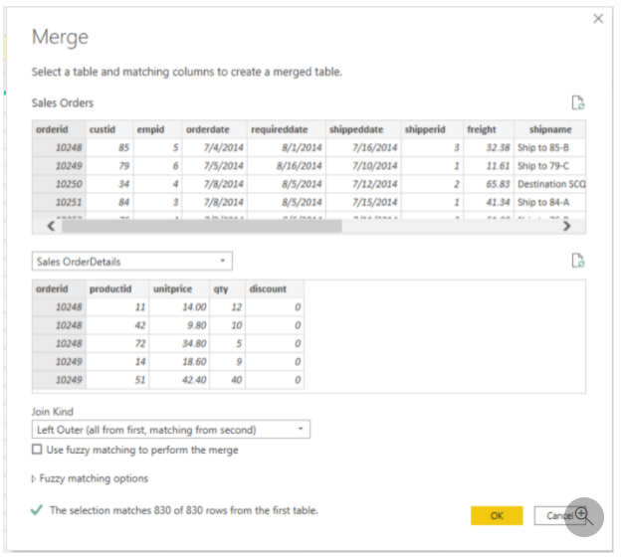Select custid column header
Screen dimensions: 622x558
coord(103,129)
